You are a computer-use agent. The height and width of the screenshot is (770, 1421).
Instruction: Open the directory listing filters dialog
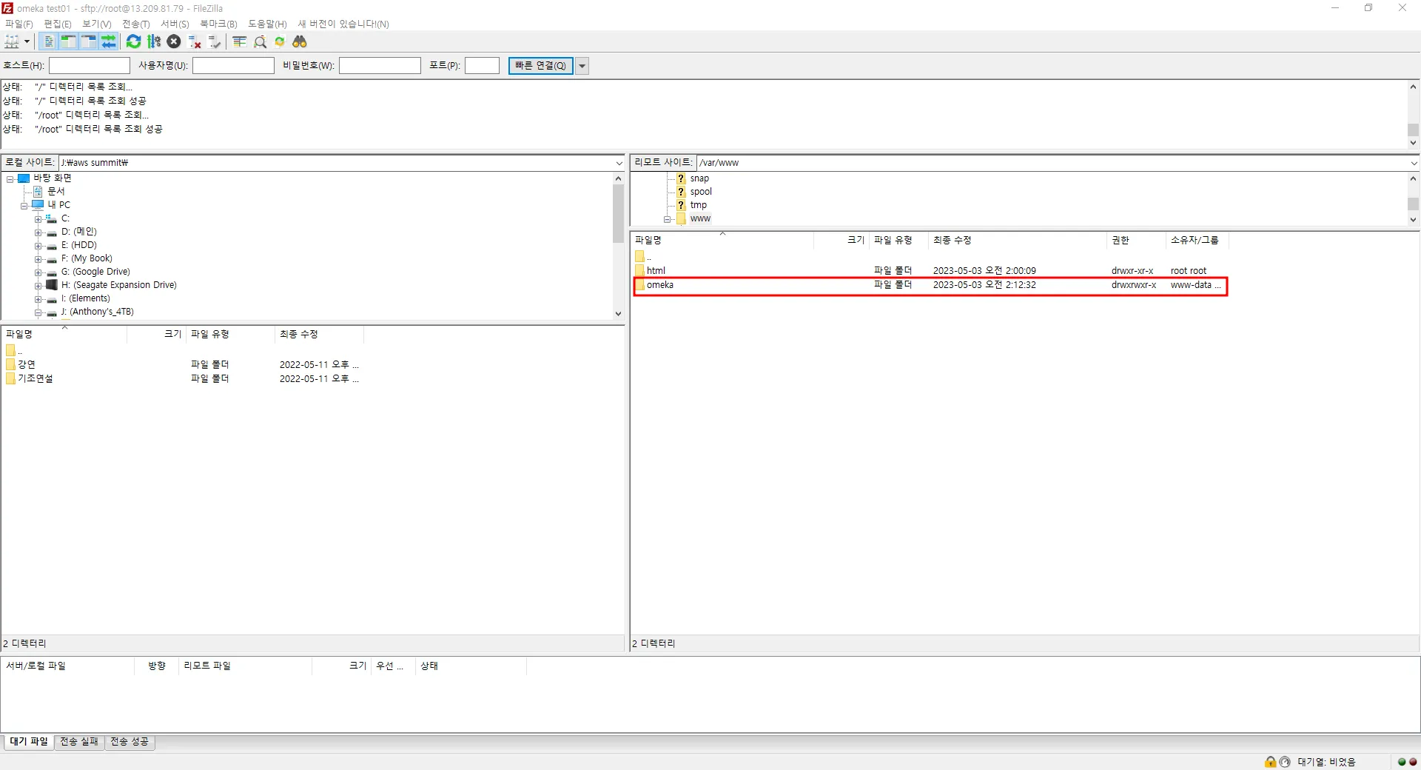click(239, 41)
